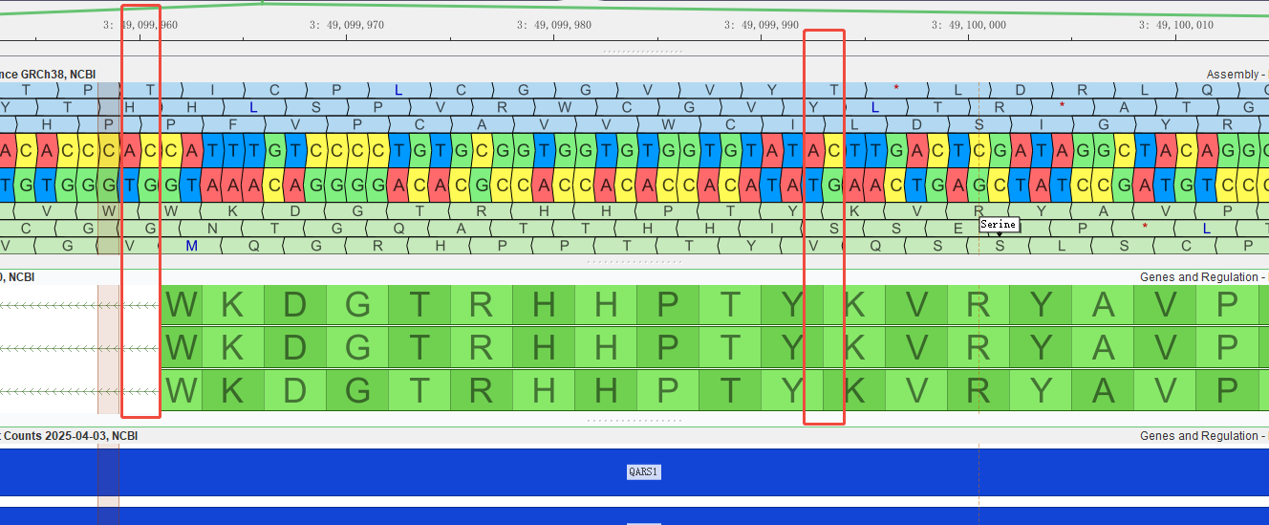Select D in the middle large protein row

coord(295,346)
